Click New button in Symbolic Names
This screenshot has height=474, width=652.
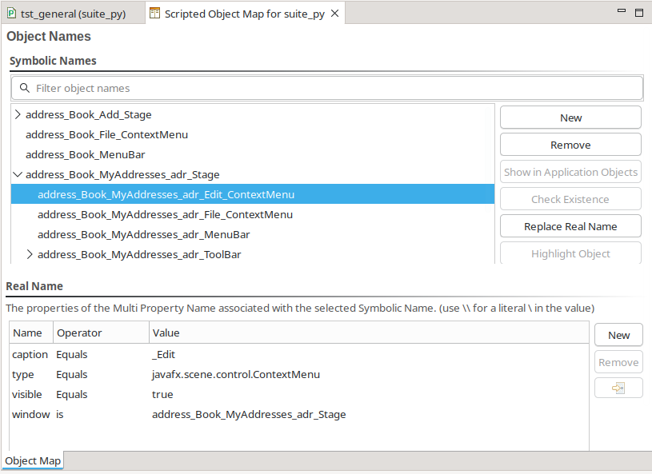click(x=570, y=118)
